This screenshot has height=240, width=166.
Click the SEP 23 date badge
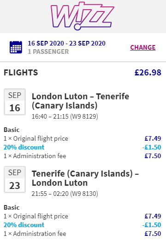pos(15,179)
